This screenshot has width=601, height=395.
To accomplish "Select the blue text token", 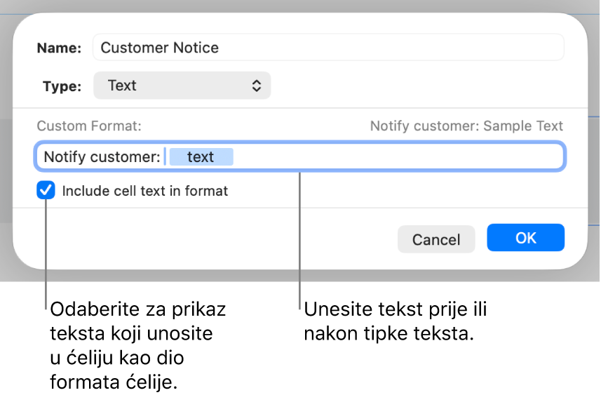I will (201, 157).
